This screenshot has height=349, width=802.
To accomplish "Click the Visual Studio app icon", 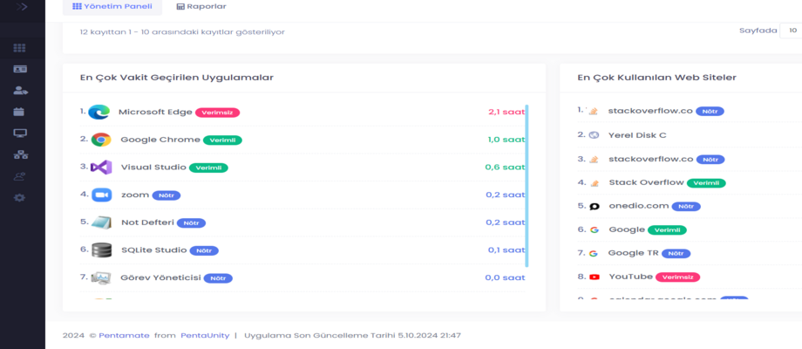I will (100, 167).
